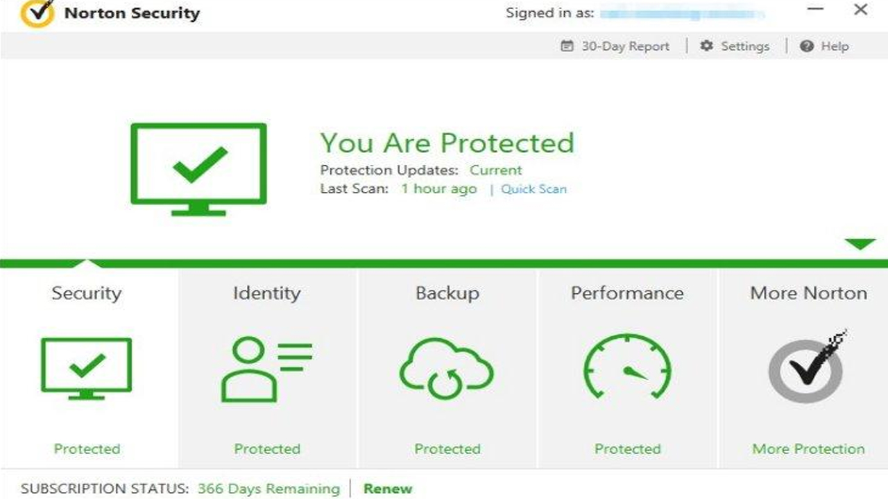Click the More Norton checkmark icon
This screenshot has height=499, width=888.
(x=808, y=368)
